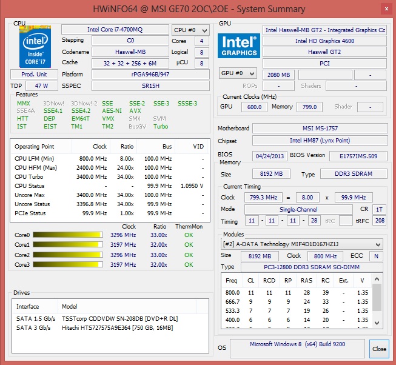
Task: Click the Cache 32 + 32 + 256 + 6M field
Action: click(x=130, y=63)
